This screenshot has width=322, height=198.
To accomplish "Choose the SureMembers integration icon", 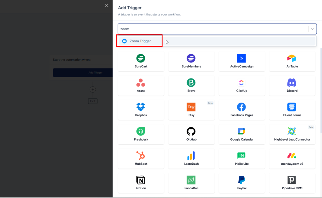I will [x=191, y=58].
